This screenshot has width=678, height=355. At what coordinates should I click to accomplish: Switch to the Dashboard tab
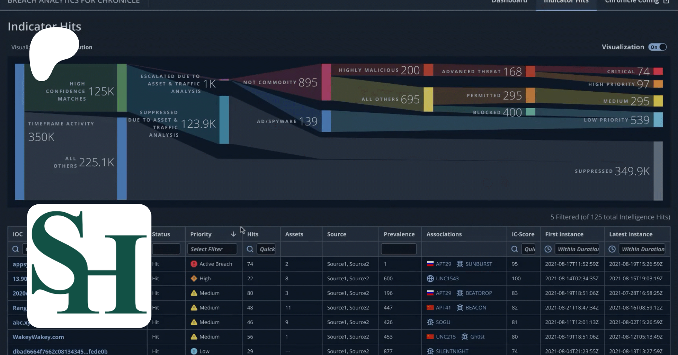pyautogui.click(x=509, y=2)
